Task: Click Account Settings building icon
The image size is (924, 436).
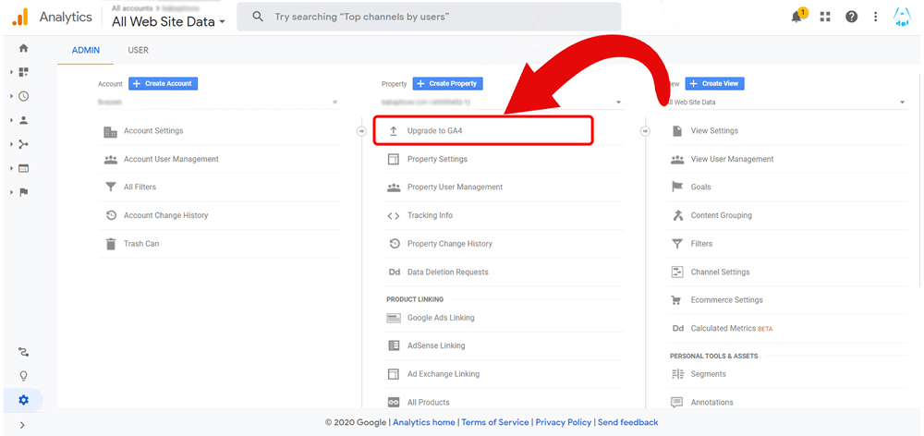Action: [110, 131]
